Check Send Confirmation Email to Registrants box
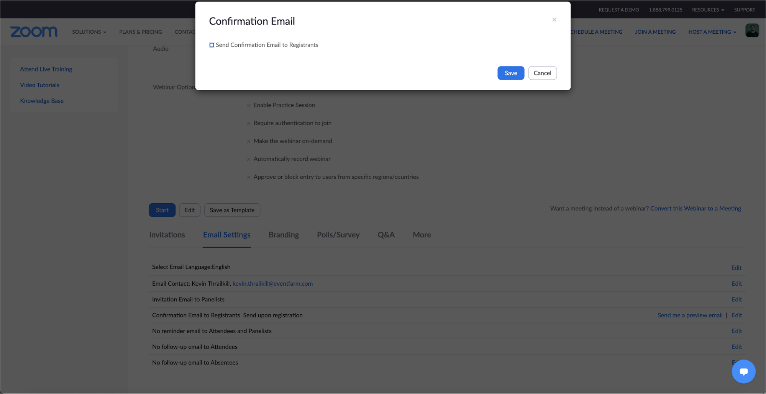 212,45
